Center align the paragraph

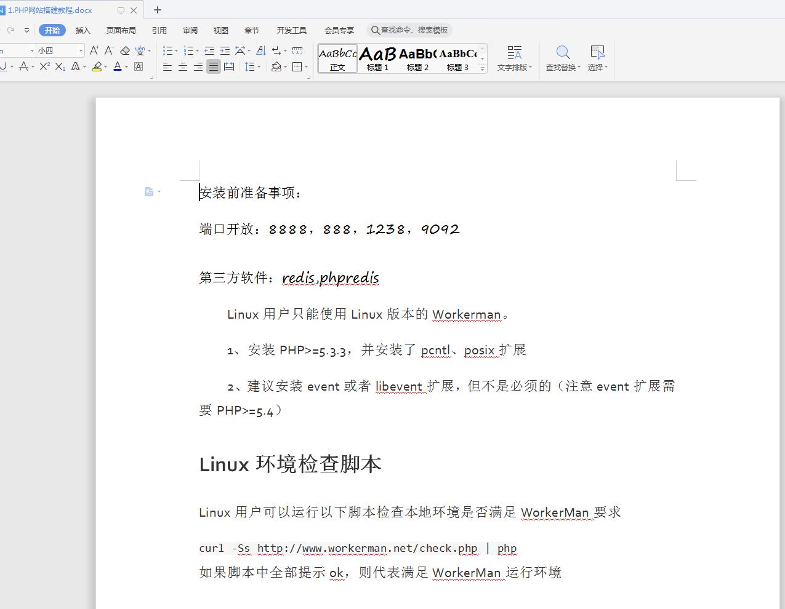tap(183, 66)
